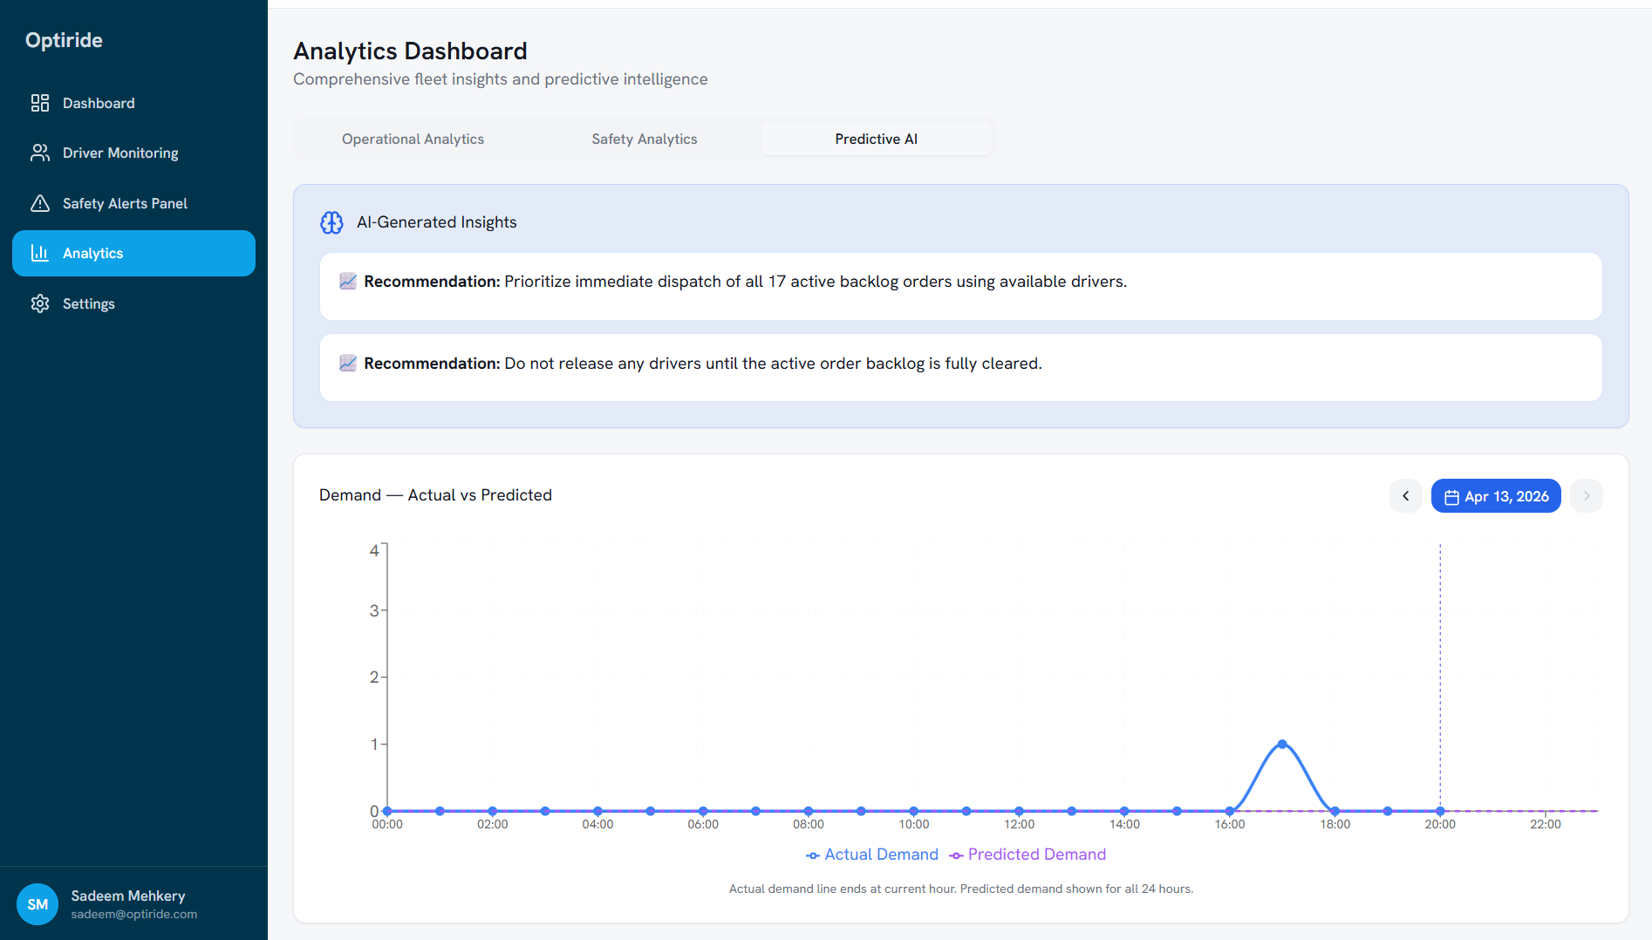Click chart icon of driver release recommendation
The width and height of the screenshot is (1652, 940).
348,363
